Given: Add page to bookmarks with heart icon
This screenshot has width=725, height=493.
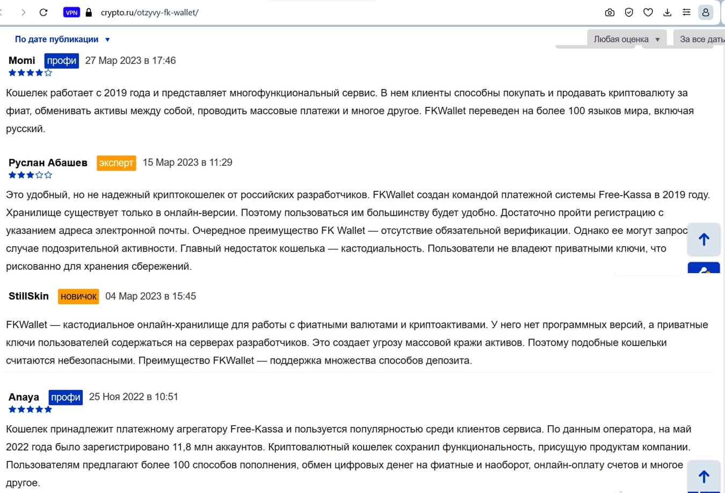Looking at the screenshot, I should click(x=648, y=12).
